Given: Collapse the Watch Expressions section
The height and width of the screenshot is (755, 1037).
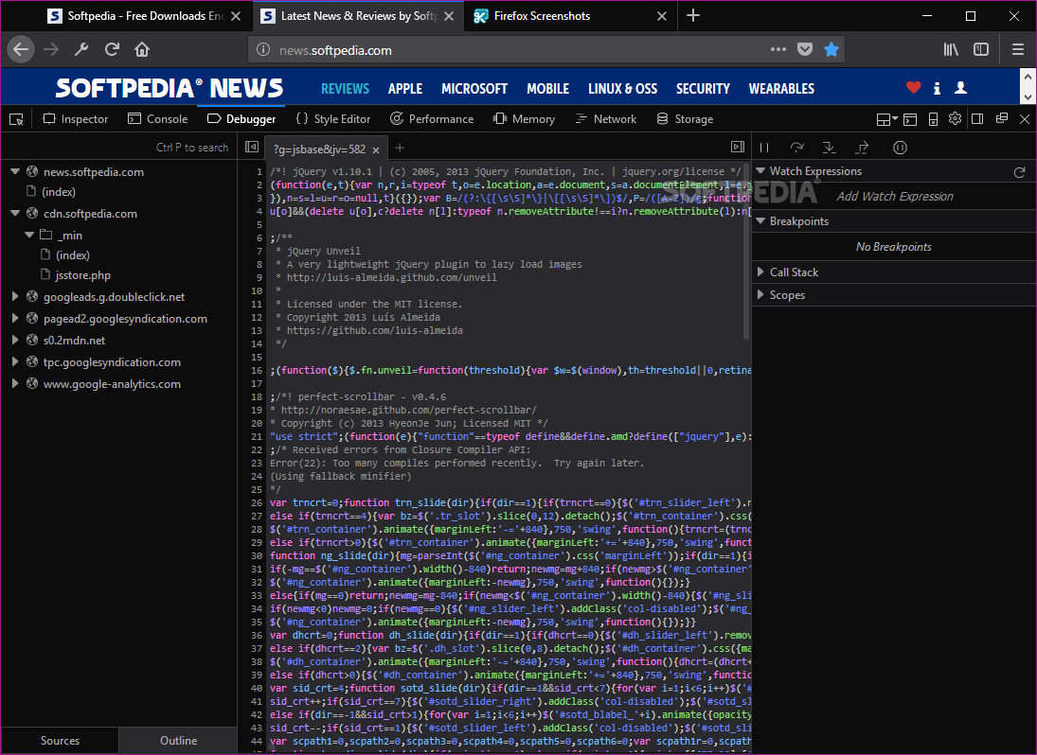Looking at the screenshot, I should (760, 170).
